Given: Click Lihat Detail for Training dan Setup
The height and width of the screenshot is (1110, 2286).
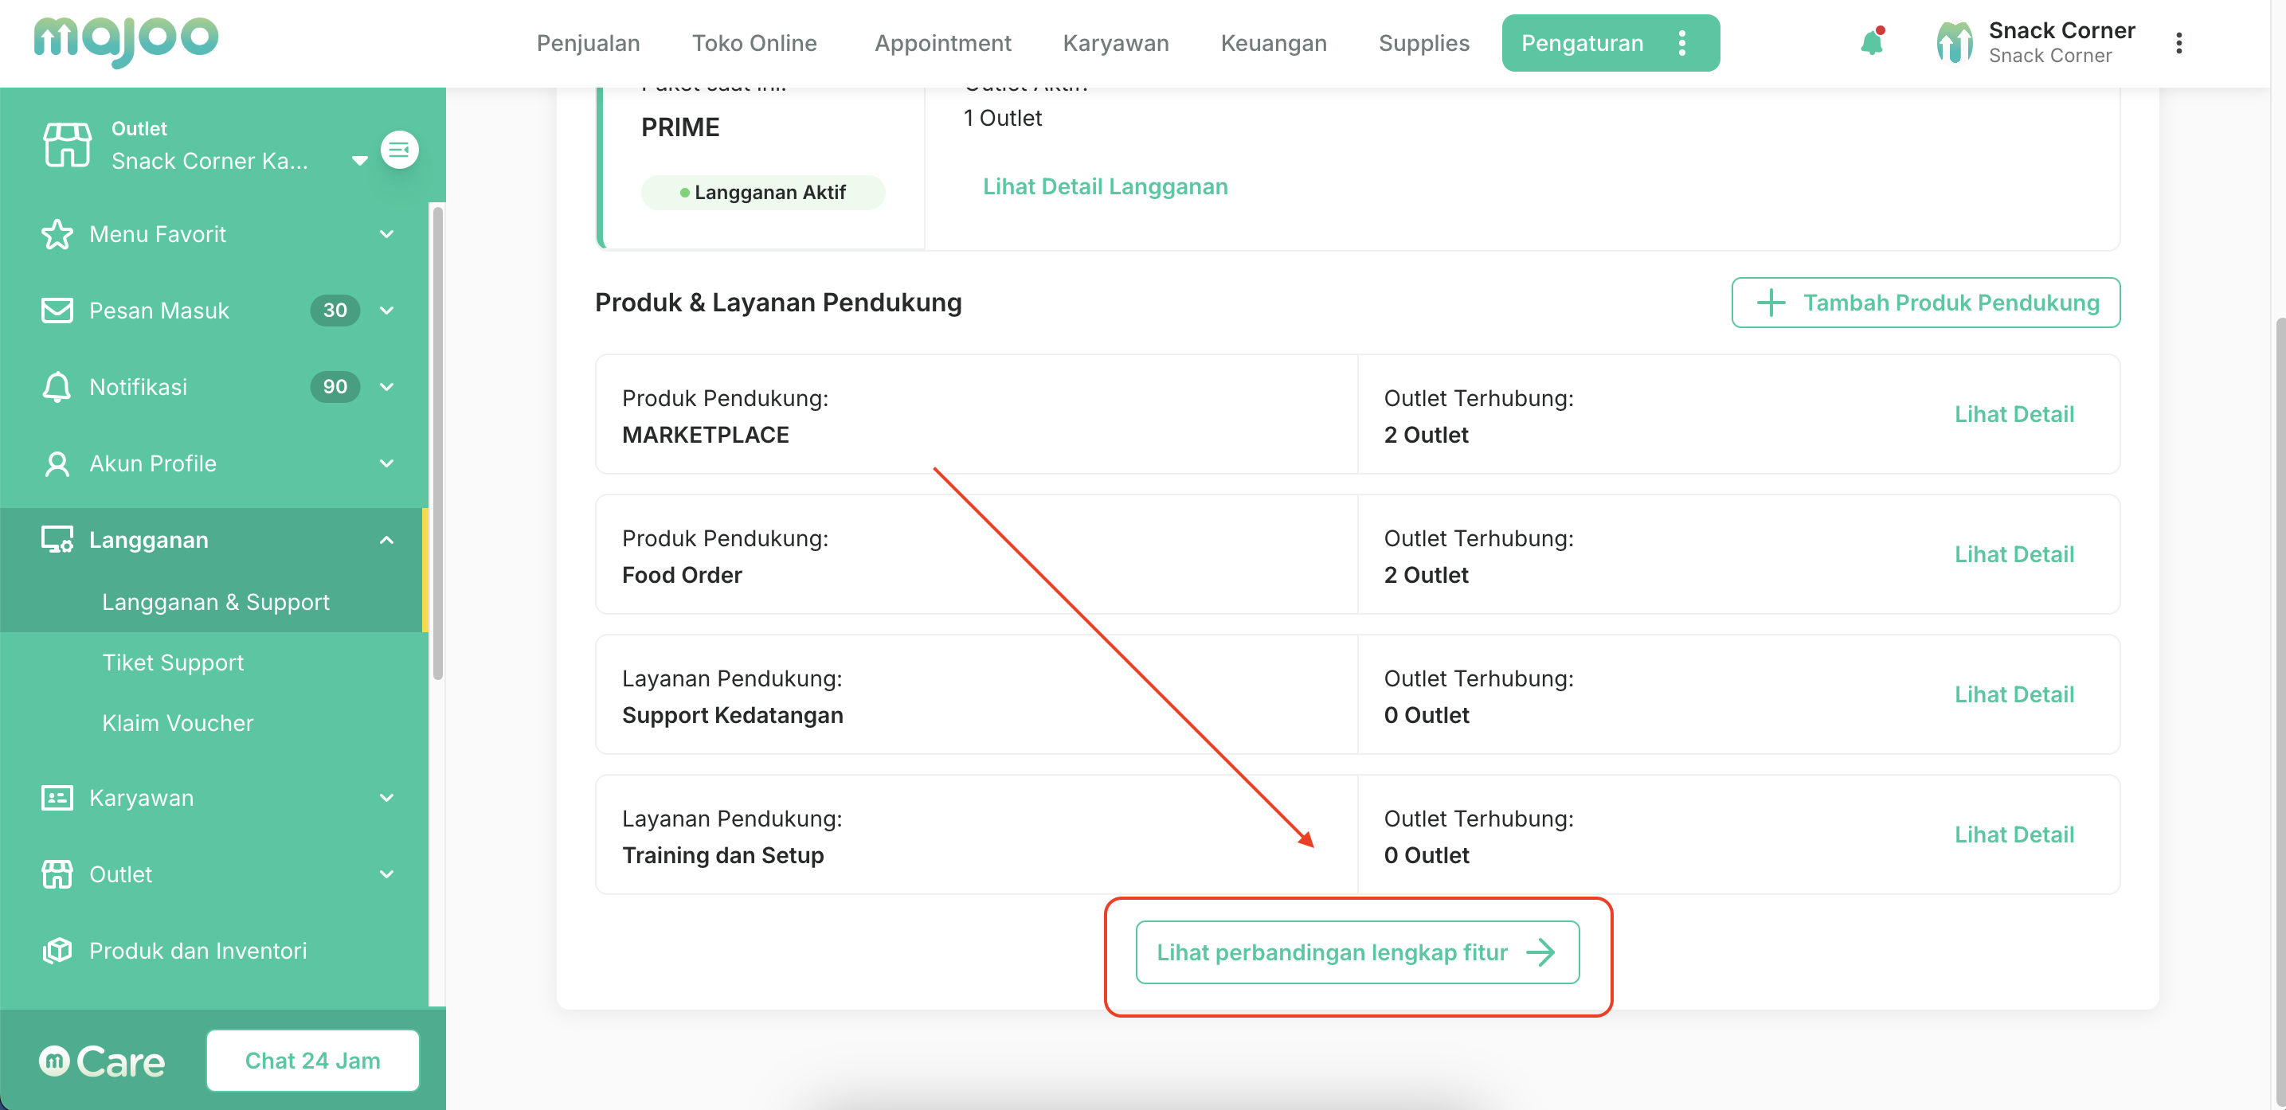Looking at the screenshot, I should click(2014, 834).
